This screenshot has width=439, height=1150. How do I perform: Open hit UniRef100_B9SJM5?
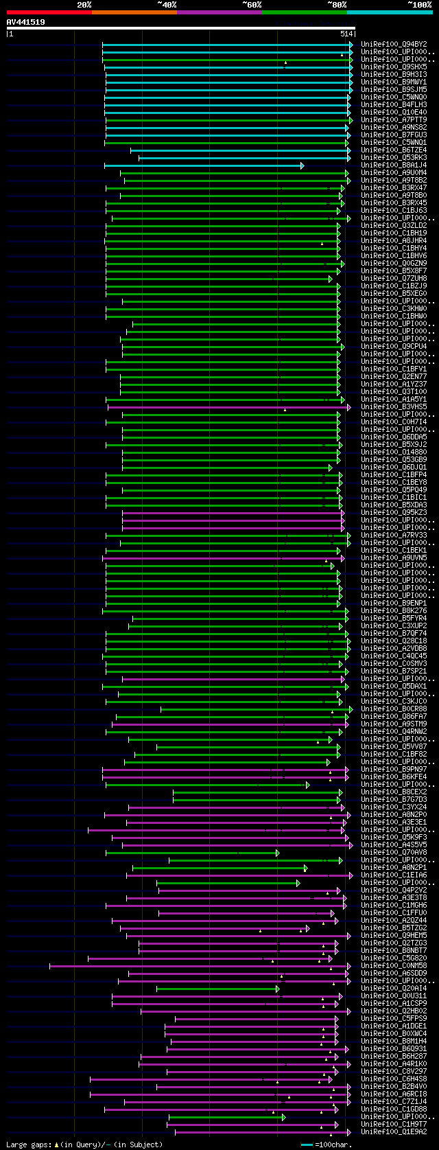394,89
